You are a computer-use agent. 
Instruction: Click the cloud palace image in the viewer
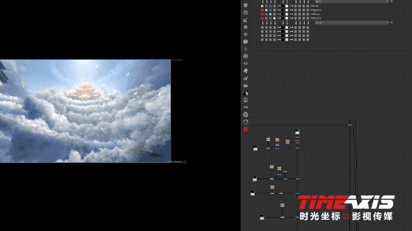[x=86, y=111]
